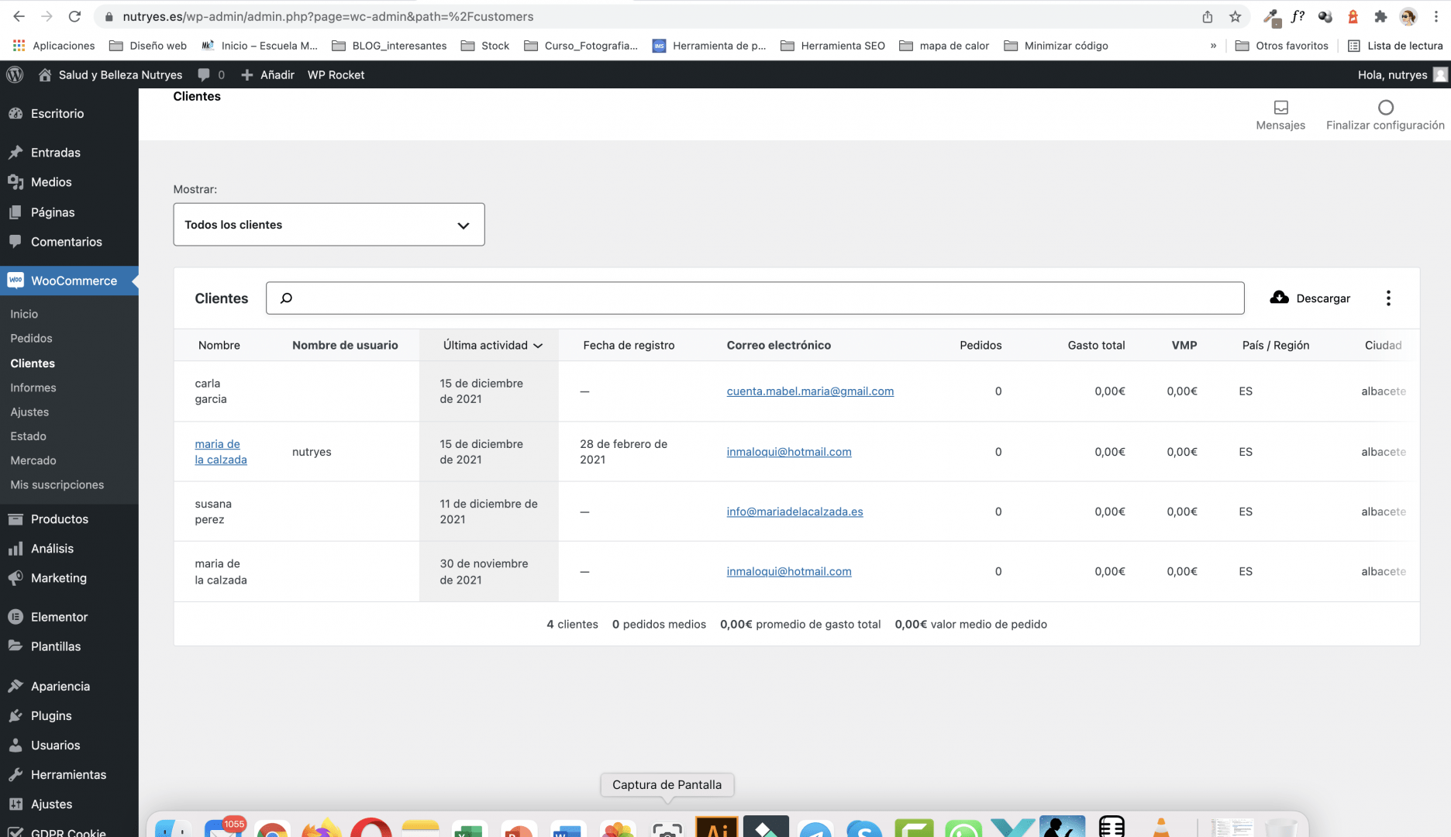Open the eyedropper color picker extension
The image size is (1451, 837).
1271,16
